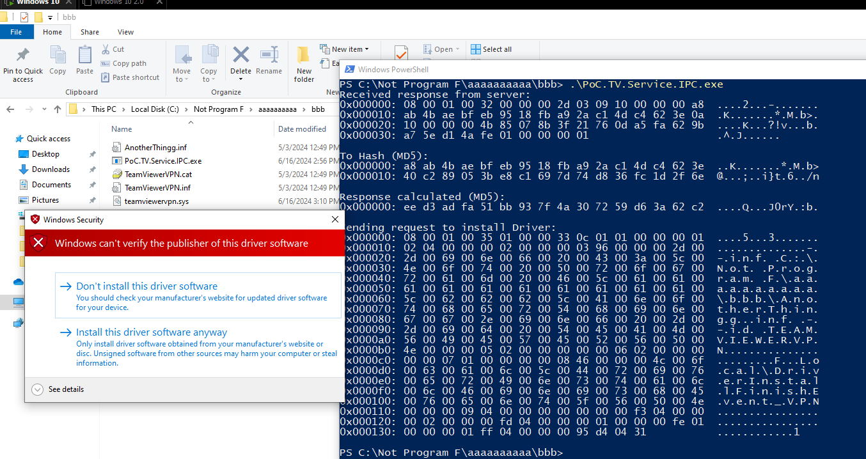Click aaaaaaaaaa breadcrumb segment
The image size is (866, 459).
[277, 109]
